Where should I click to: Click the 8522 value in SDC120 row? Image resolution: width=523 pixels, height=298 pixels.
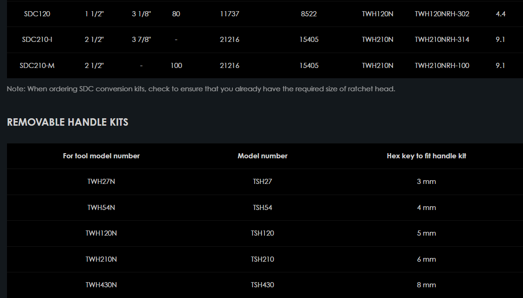[x=308, y=14]
